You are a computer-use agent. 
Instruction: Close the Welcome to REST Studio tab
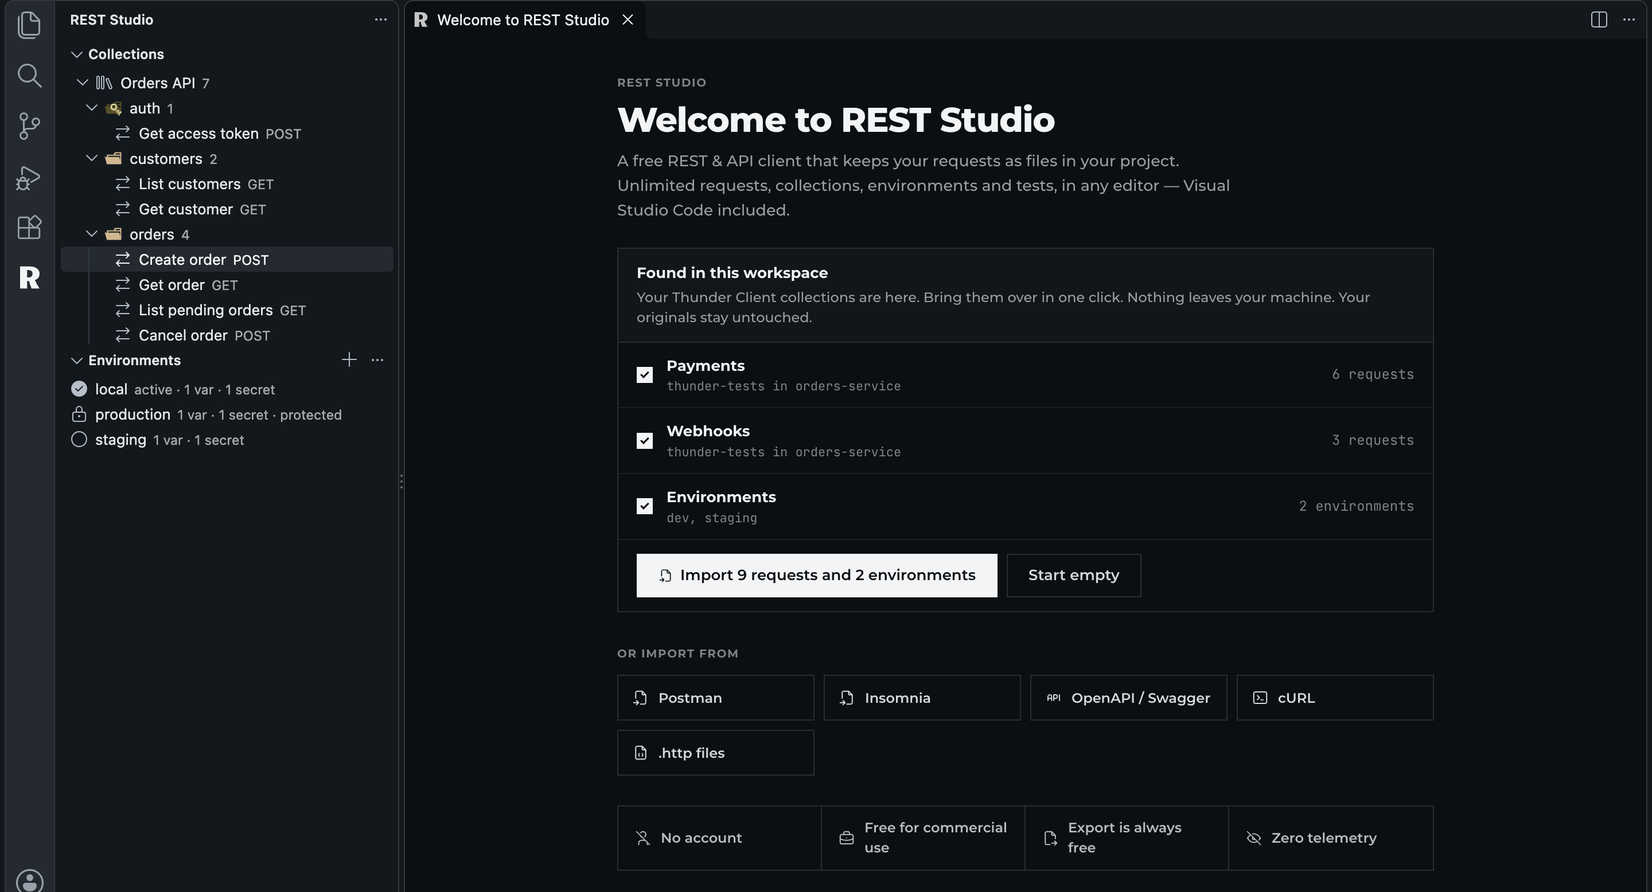pyautogui.click(x=628, y=20)
